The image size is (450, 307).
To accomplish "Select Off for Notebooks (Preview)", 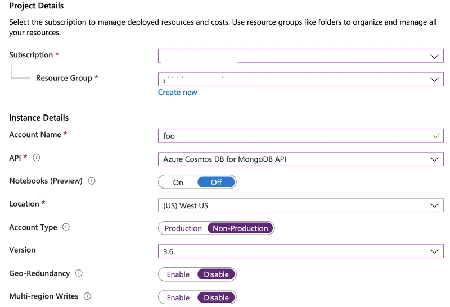I will pos(217,182).
